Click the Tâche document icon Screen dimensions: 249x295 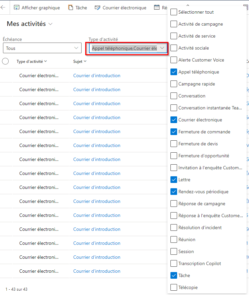71,8
